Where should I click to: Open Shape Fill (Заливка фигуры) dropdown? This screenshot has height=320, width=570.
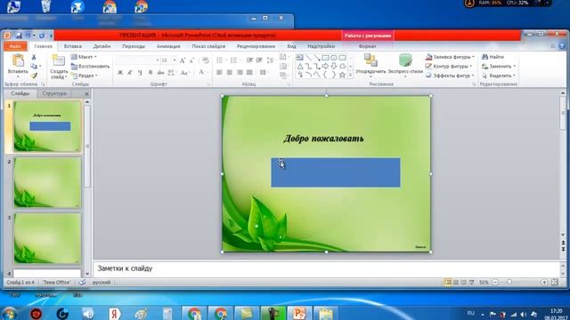[450, 57]
